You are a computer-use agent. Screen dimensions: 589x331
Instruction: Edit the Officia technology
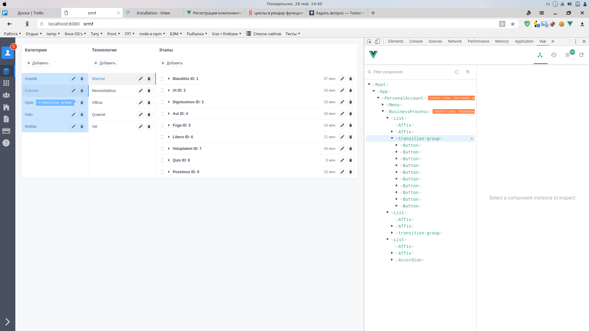click(141, 103)
